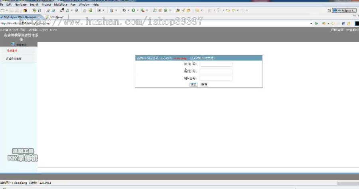This screenshot has height=189, width=359.
Task: Click the yellow annotation toolbar icon
Action: point(197,10)
